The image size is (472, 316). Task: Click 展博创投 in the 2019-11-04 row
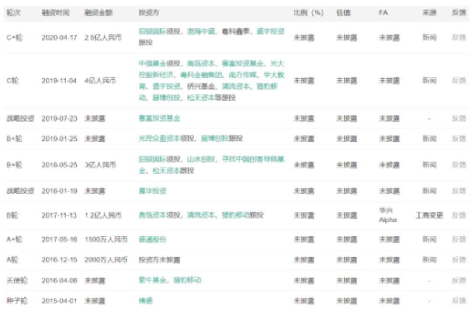(x=166, y=98)
